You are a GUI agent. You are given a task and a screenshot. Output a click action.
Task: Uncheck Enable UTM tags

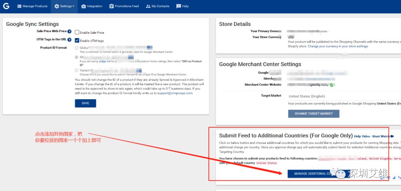[x=77, y=40]
